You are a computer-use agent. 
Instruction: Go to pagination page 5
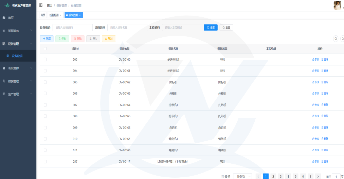[295, 176]
